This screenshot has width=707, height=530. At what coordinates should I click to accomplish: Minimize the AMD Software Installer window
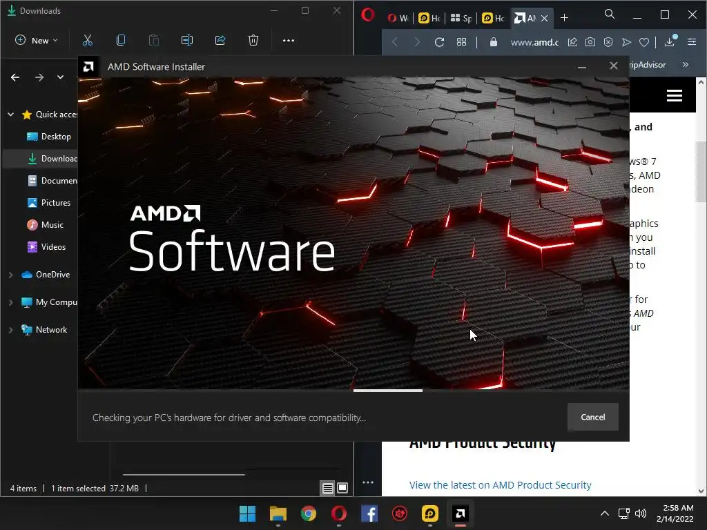click(x=581, y=67)
